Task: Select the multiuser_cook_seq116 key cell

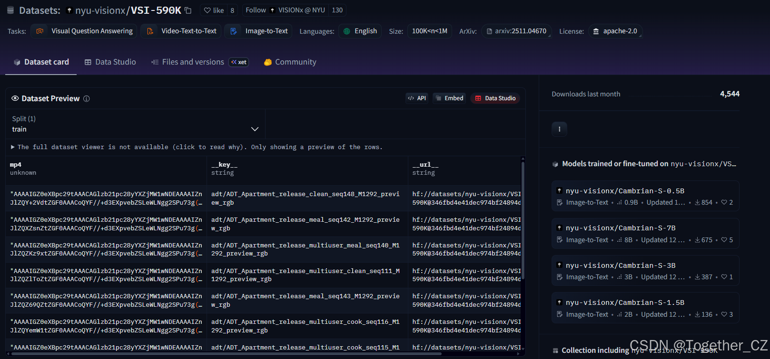Action: 307,326
